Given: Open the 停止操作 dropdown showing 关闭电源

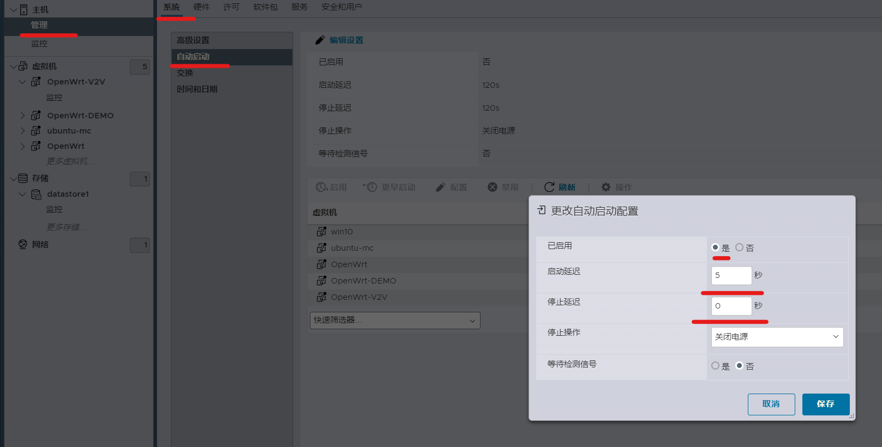Looking at the screenshot, I should [777, 337].
